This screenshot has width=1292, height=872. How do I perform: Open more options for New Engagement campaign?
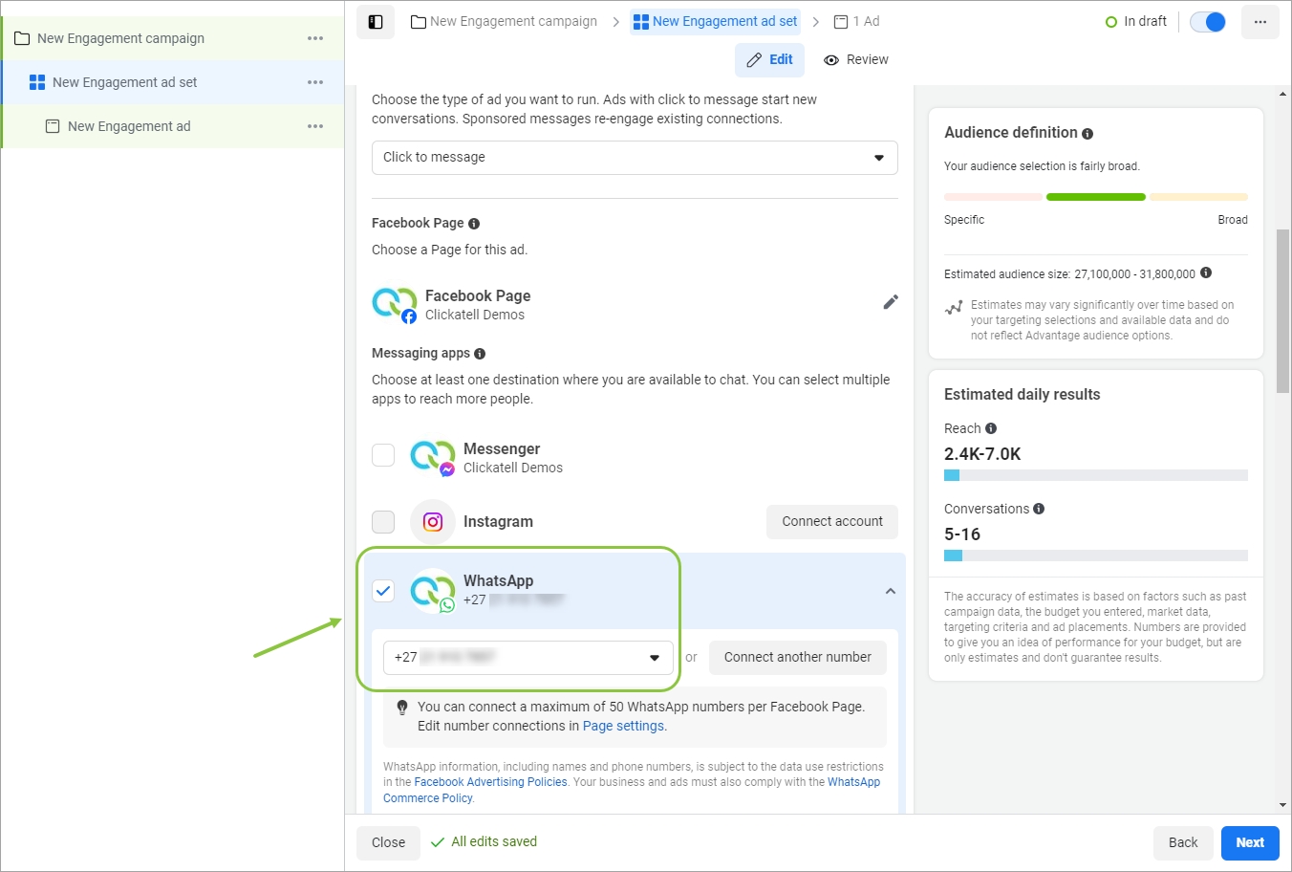[315, 38]
